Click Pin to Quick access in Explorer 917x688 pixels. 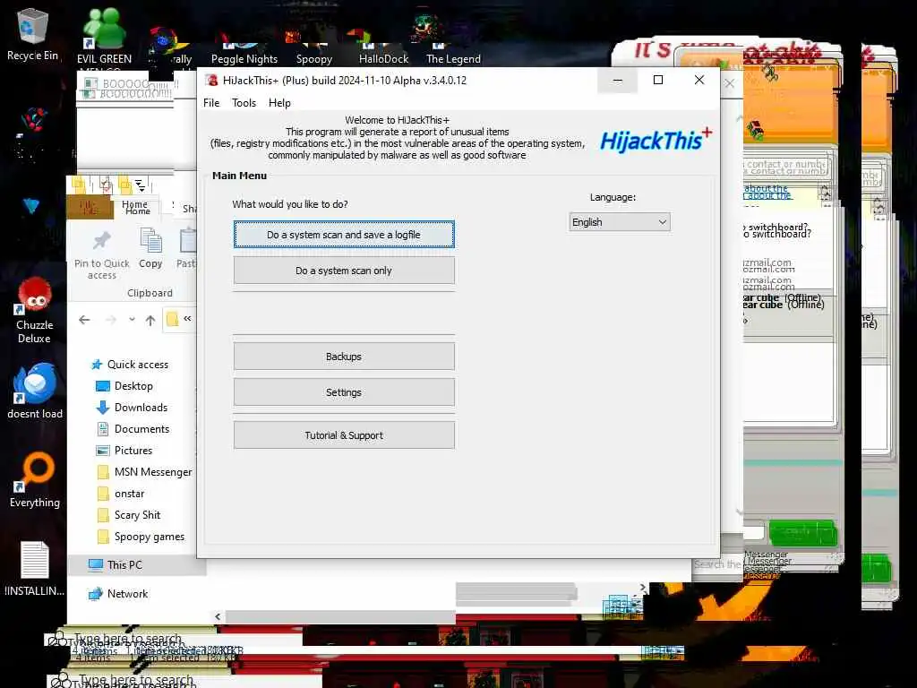102,255
